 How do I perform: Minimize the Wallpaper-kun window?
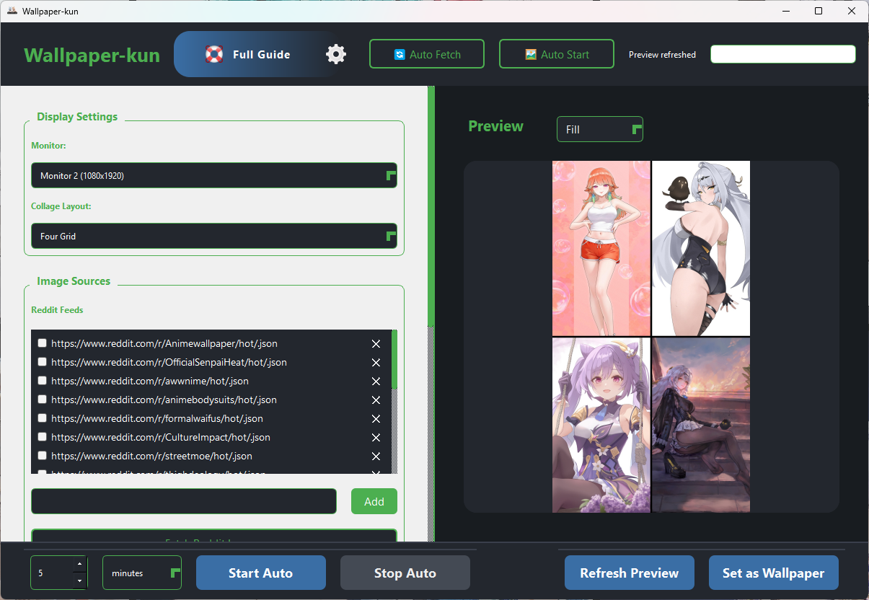point(785,11)
